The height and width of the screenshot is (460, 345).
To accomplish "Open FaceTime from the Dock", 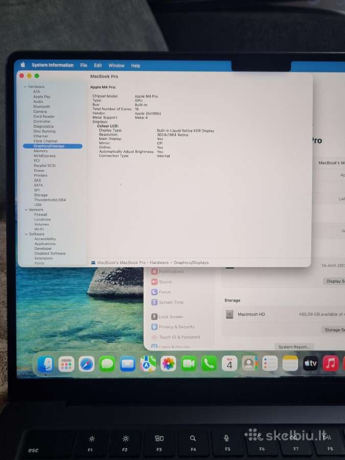I will coord(189,364).
